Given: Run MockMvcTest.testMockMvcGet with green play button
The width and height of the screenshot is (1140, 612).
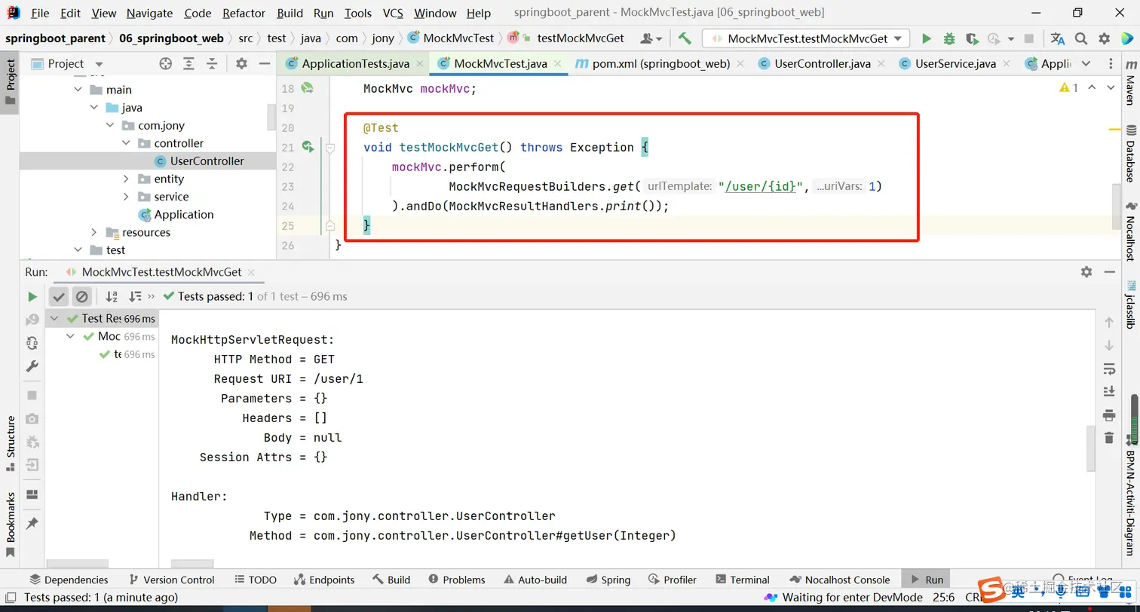Looking at the screenshot, I should click(x=927, y=38).
